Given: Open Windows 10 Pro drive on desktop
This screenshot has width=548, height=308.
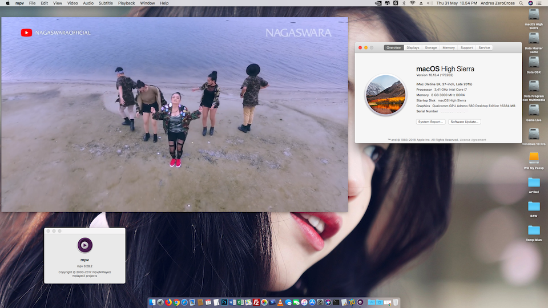Looking at the screenshot, I should tap(534, 136).
